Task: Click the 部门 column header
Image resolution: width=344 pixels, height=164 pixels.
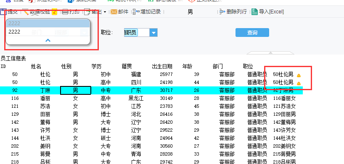Action: pyautogui.click(x=218, y=67)
